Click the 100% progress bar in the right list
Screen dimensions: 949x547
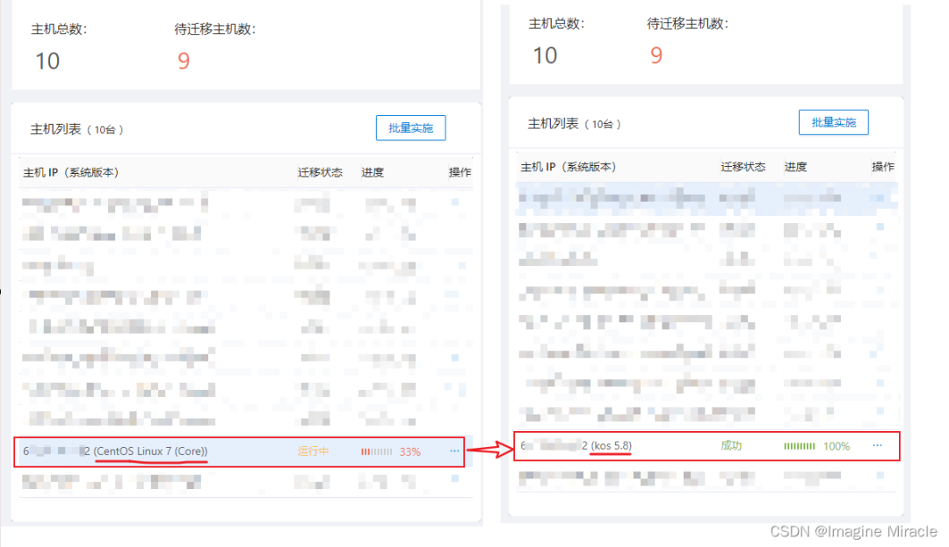[x=800, y=446]
